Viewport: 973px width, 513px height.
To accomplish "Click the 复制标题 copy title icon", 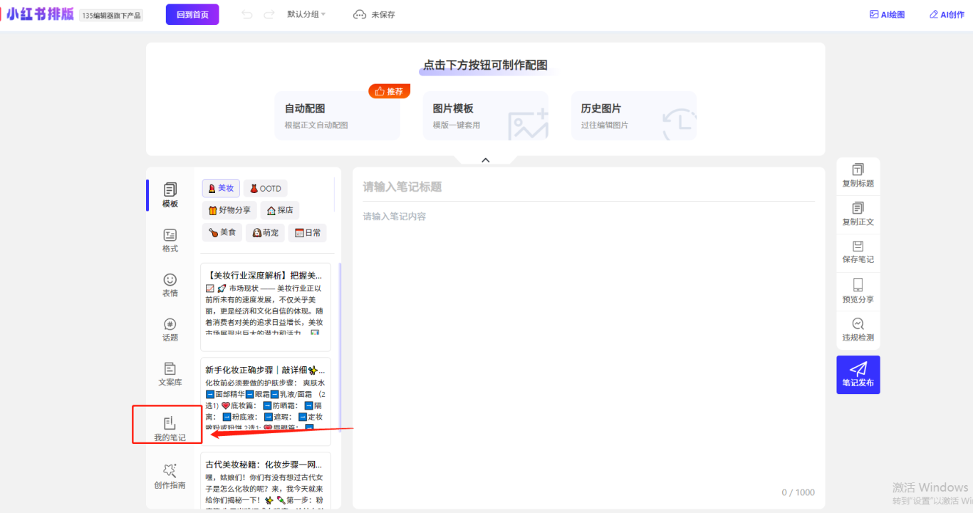I will [x=858, y=175].
